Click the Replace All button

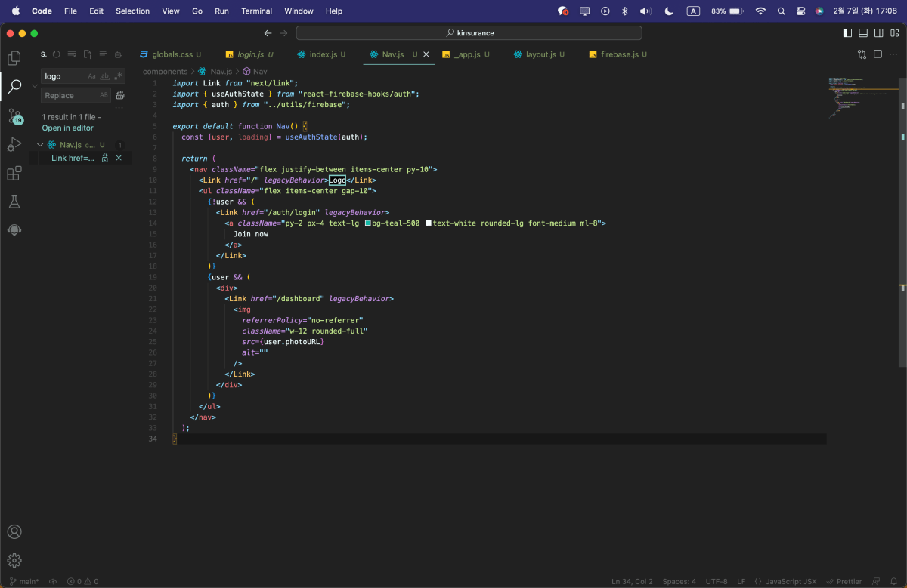pos(119,95)
